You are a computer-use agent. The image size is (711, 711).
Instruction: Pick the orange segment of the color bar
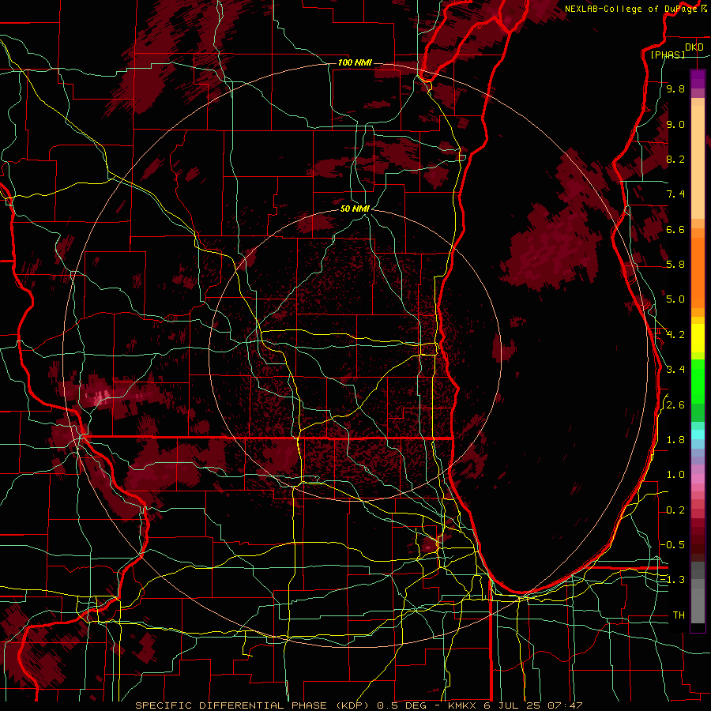(698, 272)
